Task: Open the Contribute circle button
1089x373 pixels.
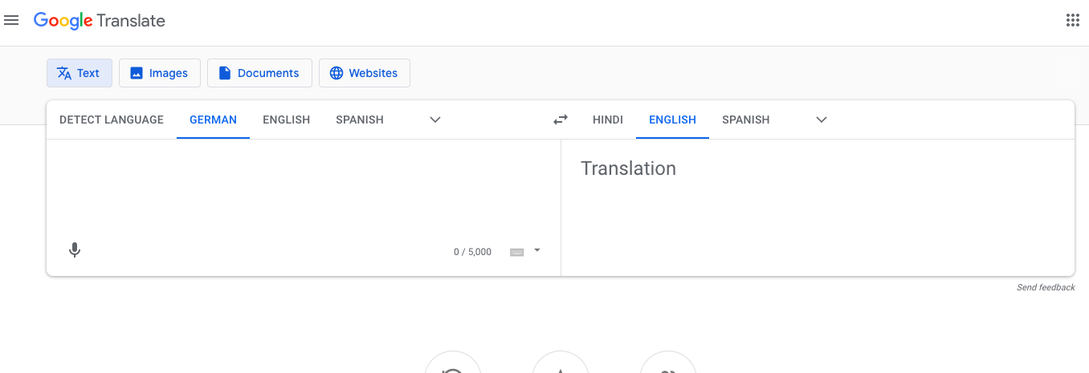Action: [668, 365]
